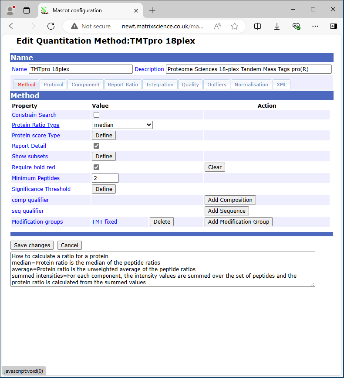
Task: Open browser essentials heart icon
Action: pos(296,26)
